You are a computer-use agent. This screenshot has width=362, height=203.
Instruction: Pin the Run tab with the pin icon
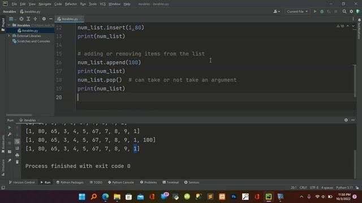coord(10,160)
